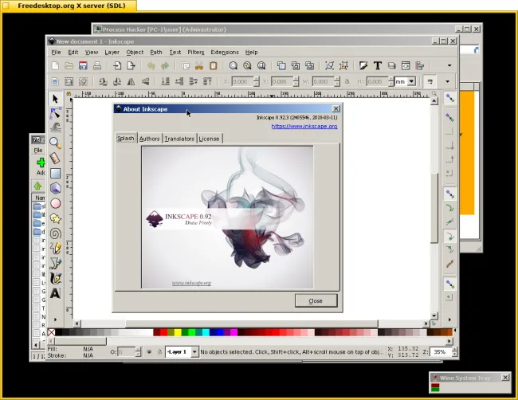This screenshot has height=400, width=518.
Task: Click the zoom percentage spinner arrows
Action: pos(455,352)
